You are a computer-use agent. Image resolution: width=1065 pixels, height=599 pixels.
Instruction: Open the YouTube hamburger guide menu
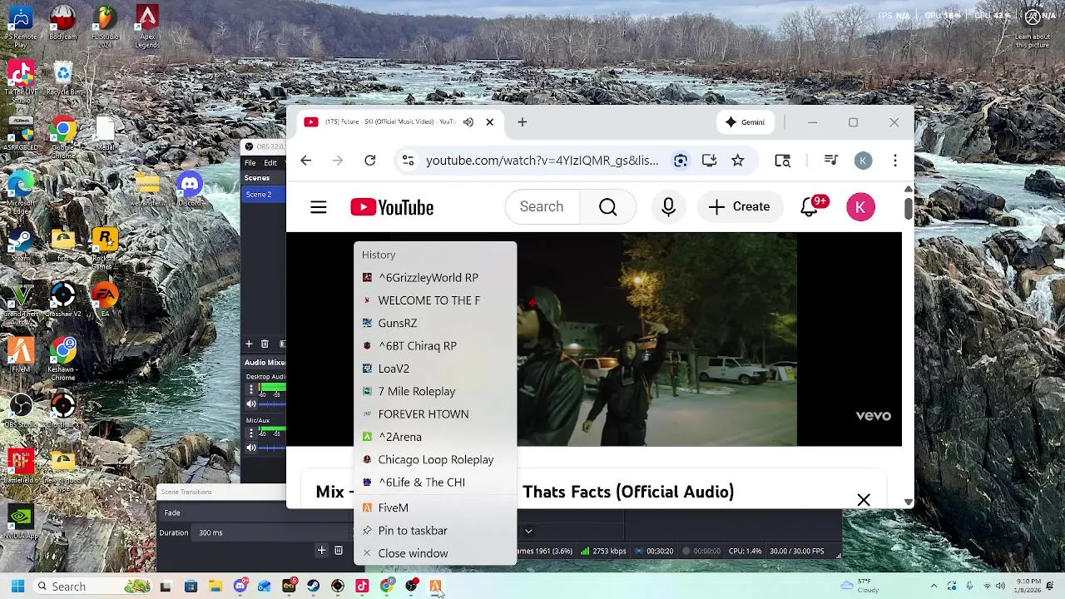319,207
